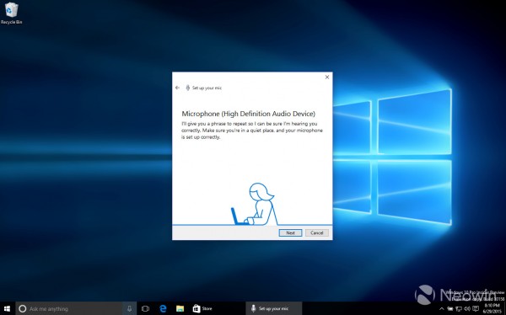This screenshot has height=315, width=506.
Task: Cancel the microphone setup wizard
Action: coord(317,232)
